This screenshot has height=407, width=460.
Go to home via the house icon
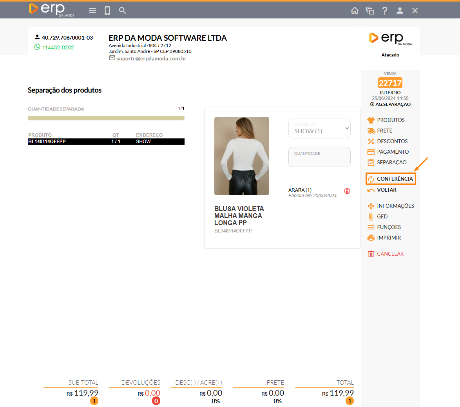tap(355, 11)
